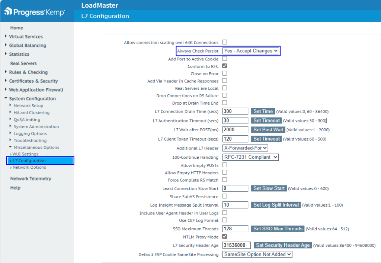Toggle Add Port to Active Cookie
This screenshot has height=263, width=381.
[x=224, y=59]
